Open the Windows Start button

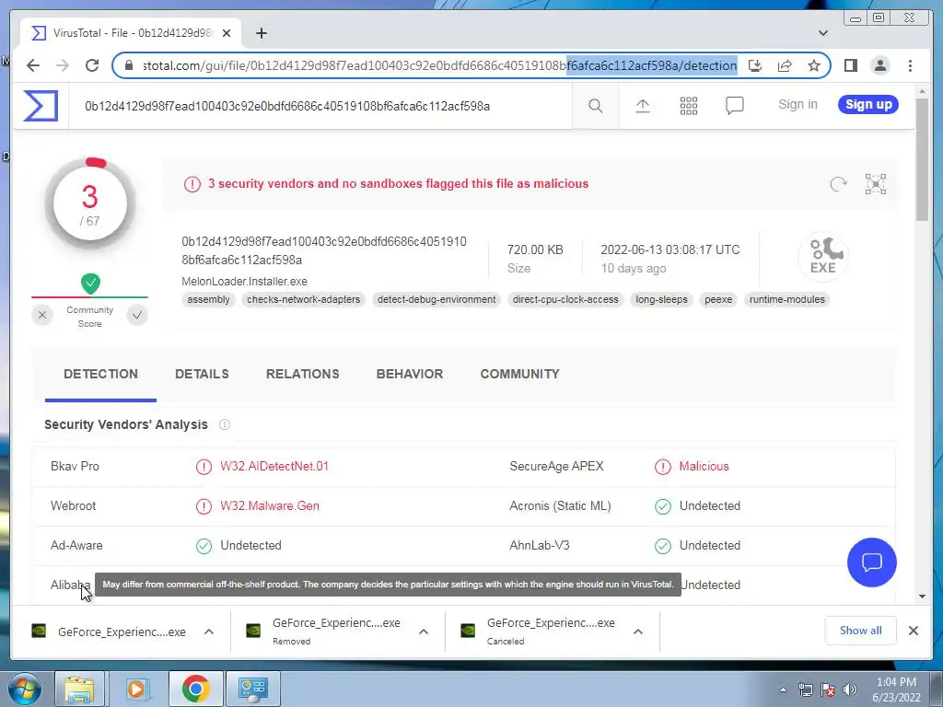click(24, 689)
